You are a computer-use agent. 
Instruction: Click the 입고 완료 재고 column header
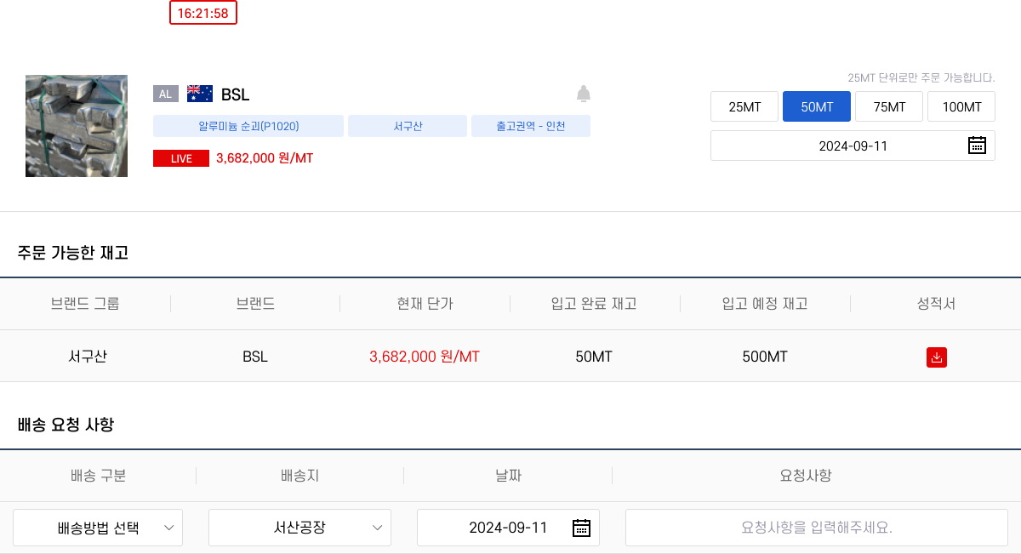[594, 304]
